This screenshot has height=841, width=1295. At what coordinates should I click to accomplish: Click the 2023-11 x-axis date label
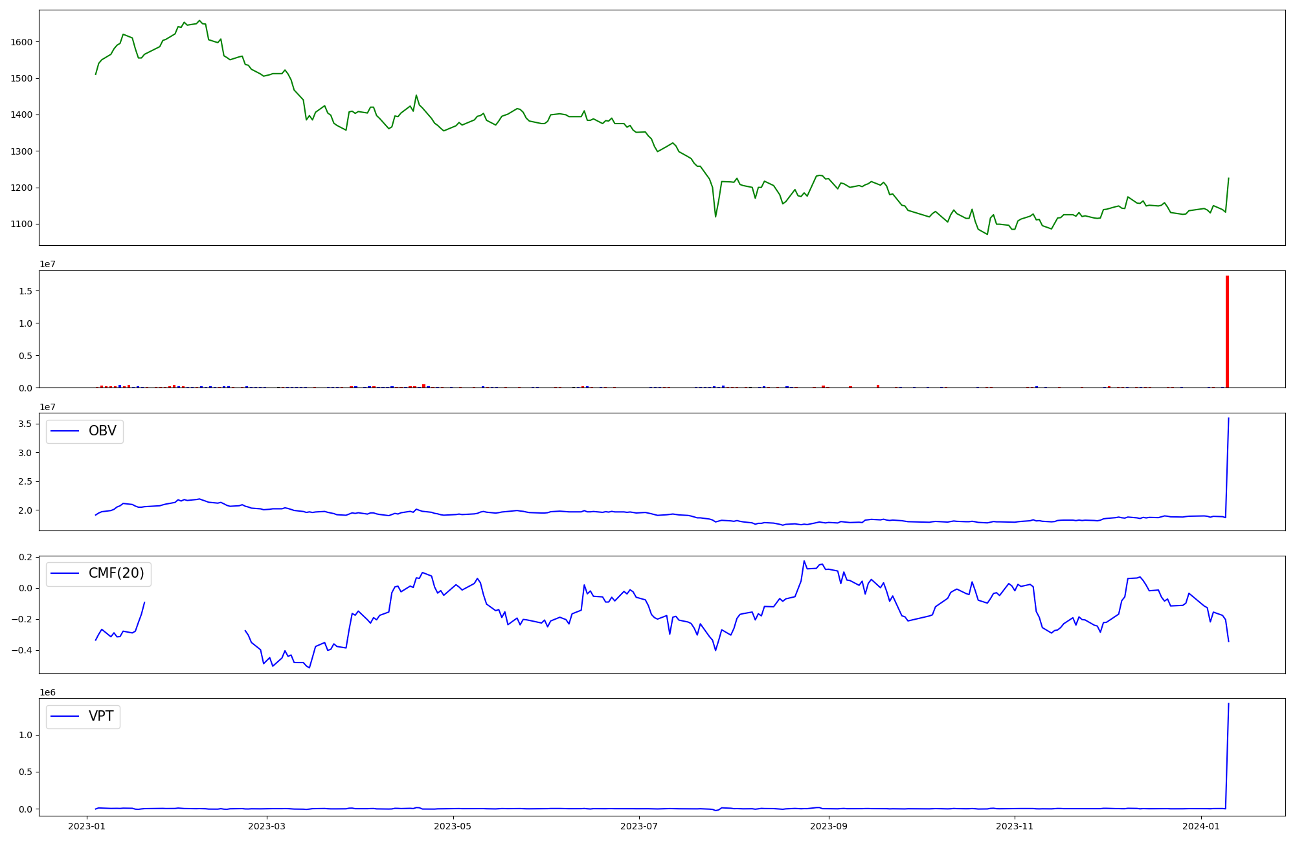(1015, 826)
